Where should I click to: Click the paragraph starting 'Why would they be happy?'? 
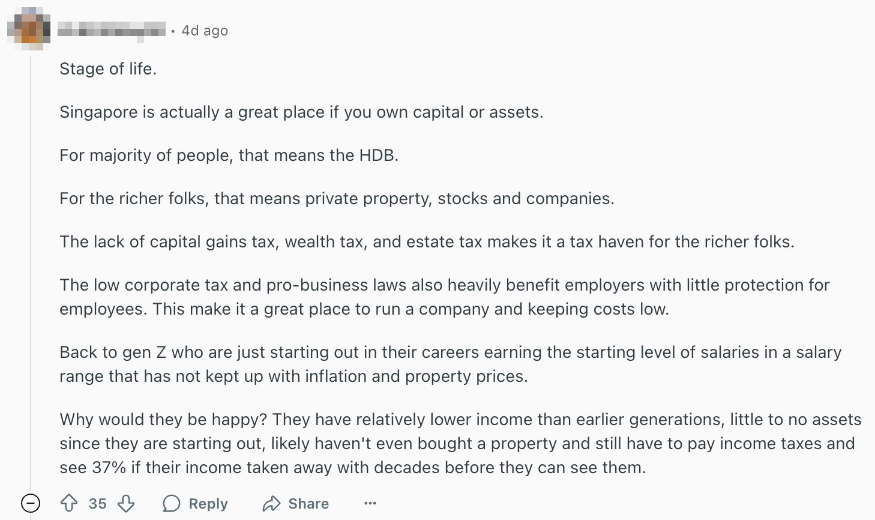pos(460,444)
